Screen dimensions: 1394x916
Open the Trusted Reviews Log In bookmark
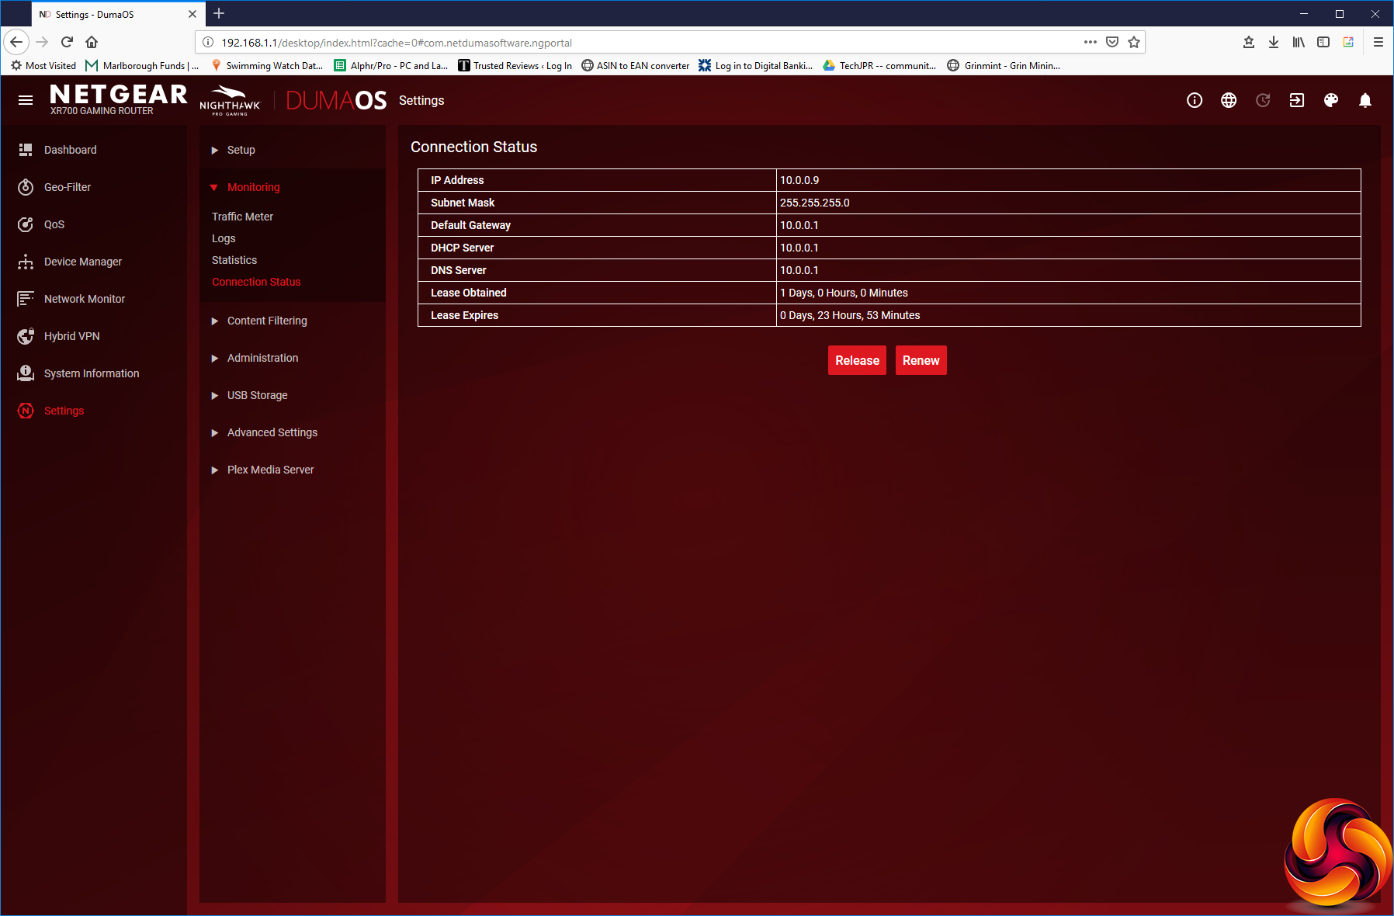tap(515, 65)
